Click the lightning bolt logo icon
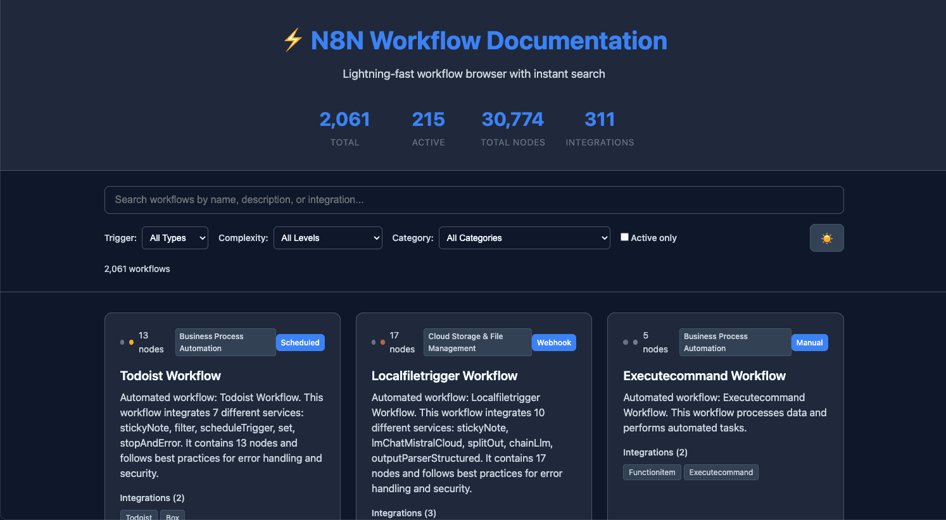The width and height of the screenshot is (946, 520). pos(293,40)
